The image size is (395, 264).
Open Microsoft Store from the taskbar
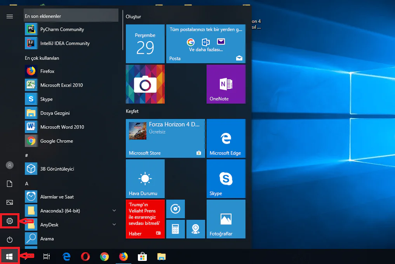(143, 256)
